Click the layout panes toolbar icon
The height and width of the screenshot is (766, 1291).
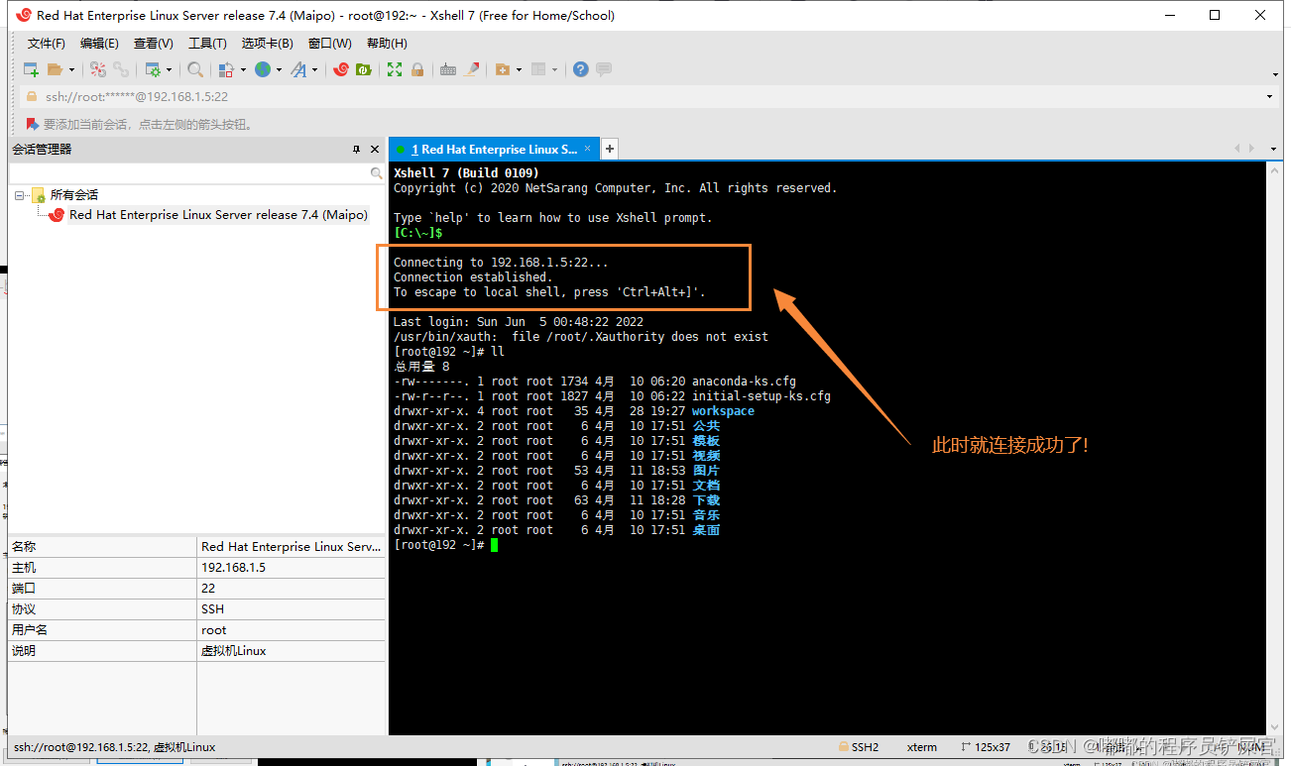538,69
